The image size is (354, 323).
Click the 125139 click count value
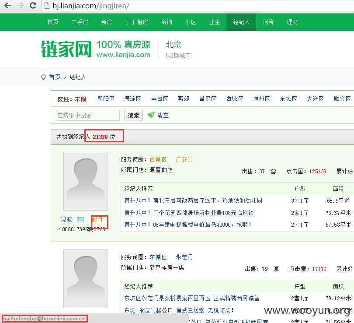tap(318, 171)
